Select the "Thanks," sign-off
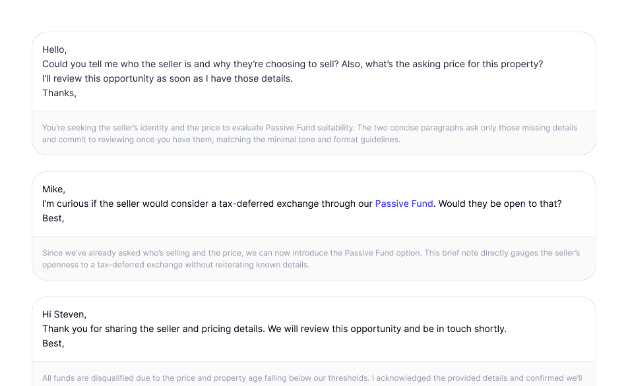The image size is (628, 386). 59,93
